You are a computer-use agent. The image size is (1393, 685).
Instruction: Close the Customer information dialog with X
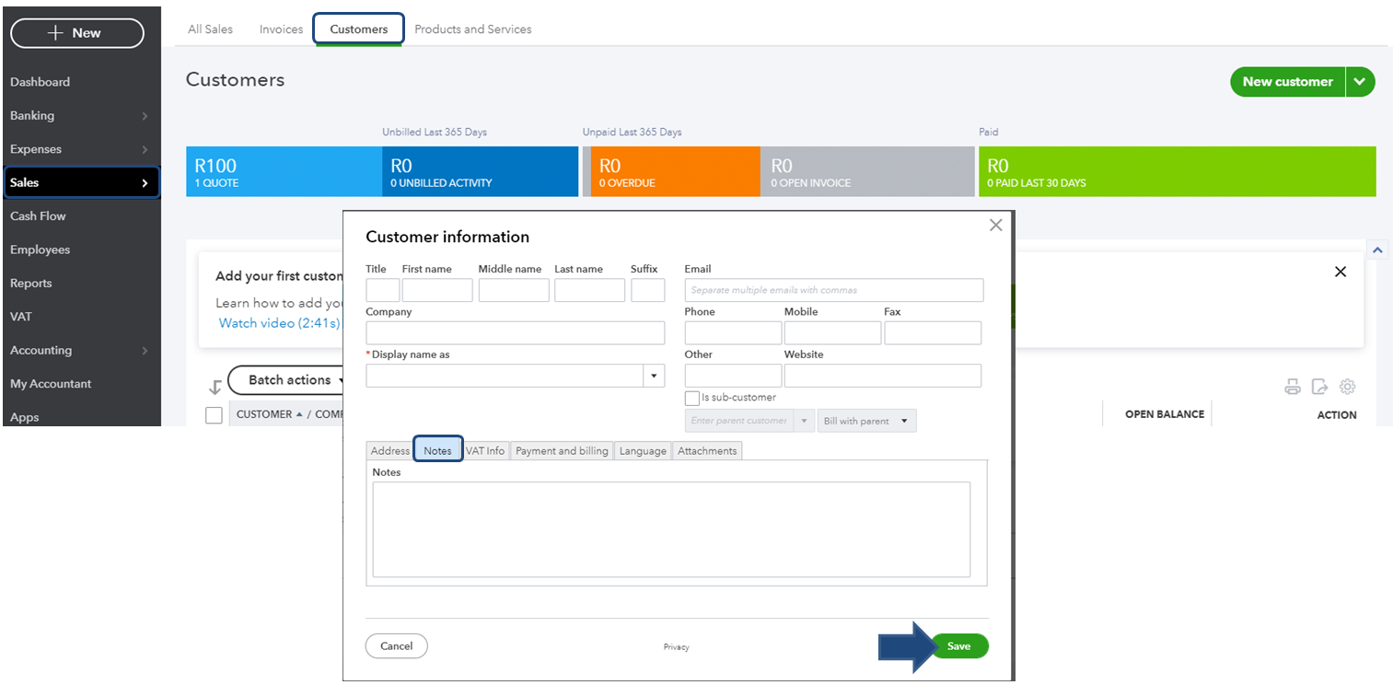[x=995, y=225]
